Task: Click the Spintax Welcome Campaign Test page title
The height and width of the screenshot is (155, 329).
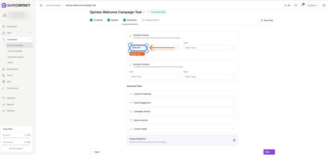Action: tap(116, 12)
